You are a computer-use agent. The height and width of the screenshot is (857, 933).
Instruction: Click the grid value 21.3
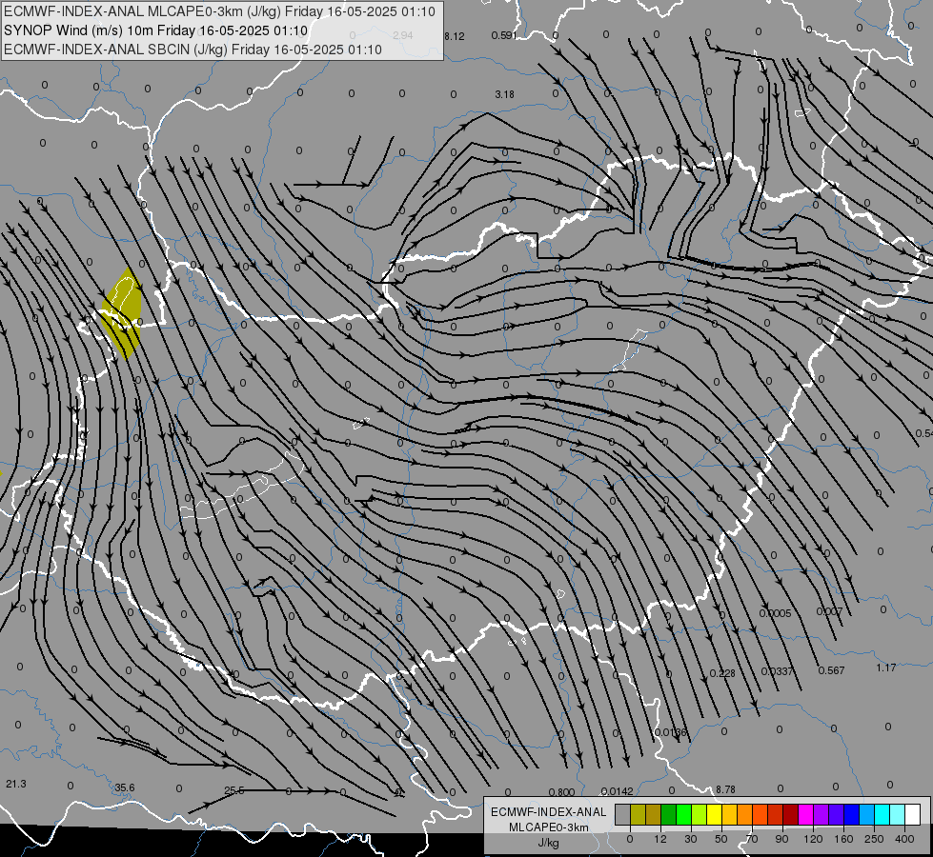(x=16, y=784)
